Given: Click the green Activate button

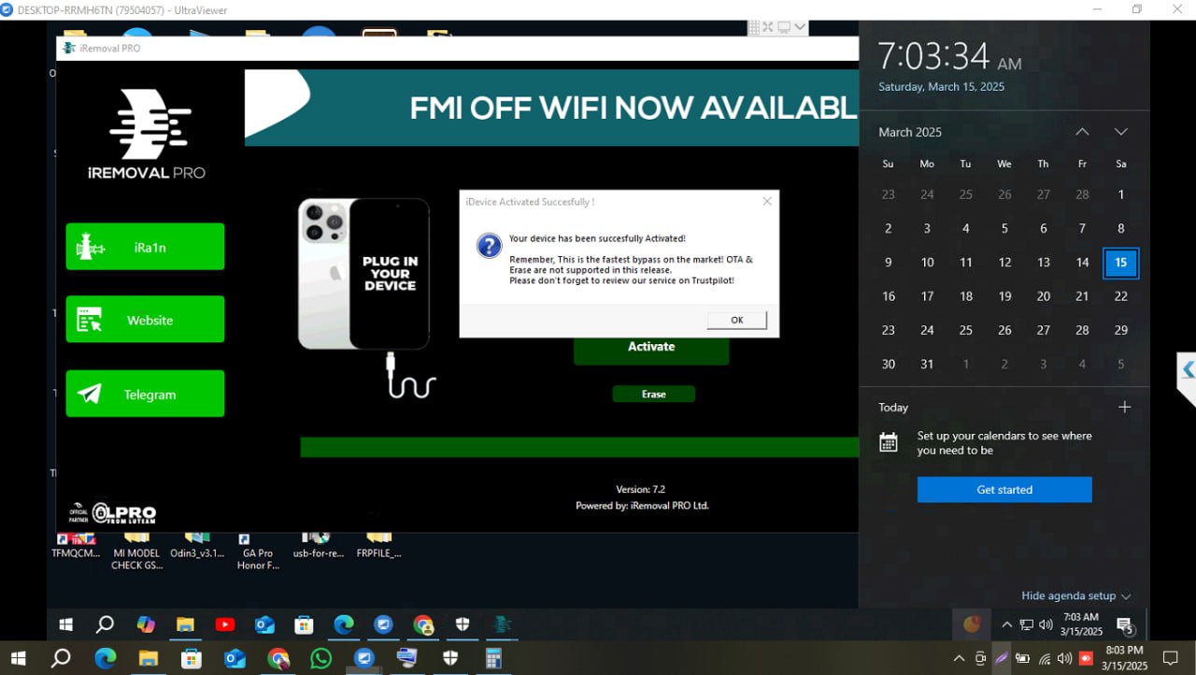Looking at the screenshot, I should [651, 347].
